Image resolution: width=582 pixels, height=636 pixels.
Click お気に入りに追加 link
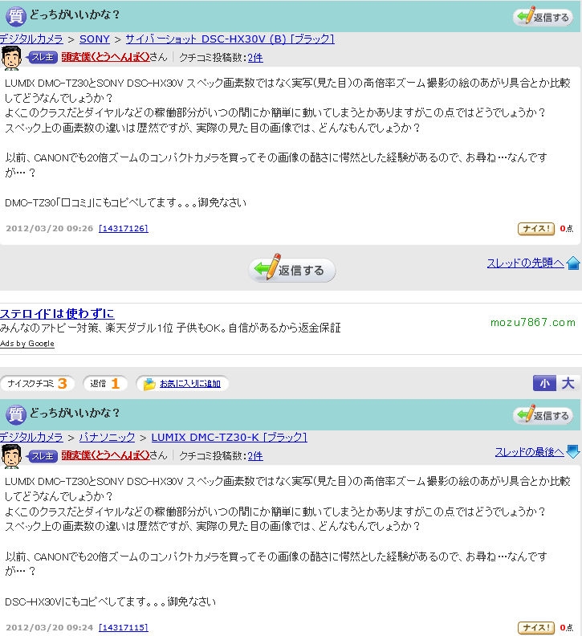coord(189,384)
